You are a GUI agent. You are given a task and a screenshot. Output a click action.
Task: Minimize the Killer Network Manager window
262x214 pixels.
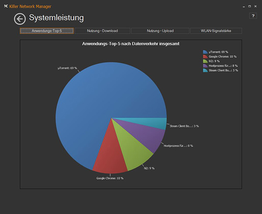point(244,7)
